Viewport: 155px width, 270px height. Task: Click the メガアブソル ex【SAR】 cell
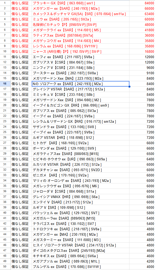tap(80, 261)
